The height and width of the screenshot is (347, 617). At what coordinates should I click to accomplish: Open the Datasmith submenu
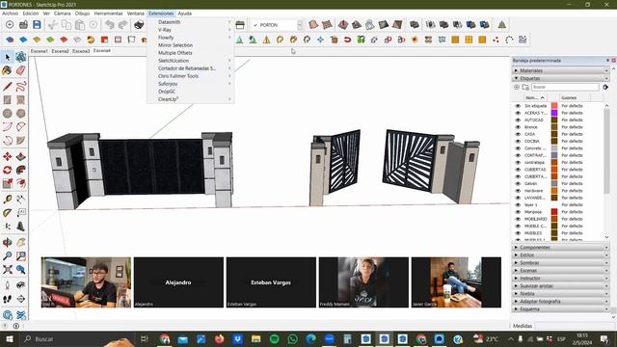[x=191, y=22]
